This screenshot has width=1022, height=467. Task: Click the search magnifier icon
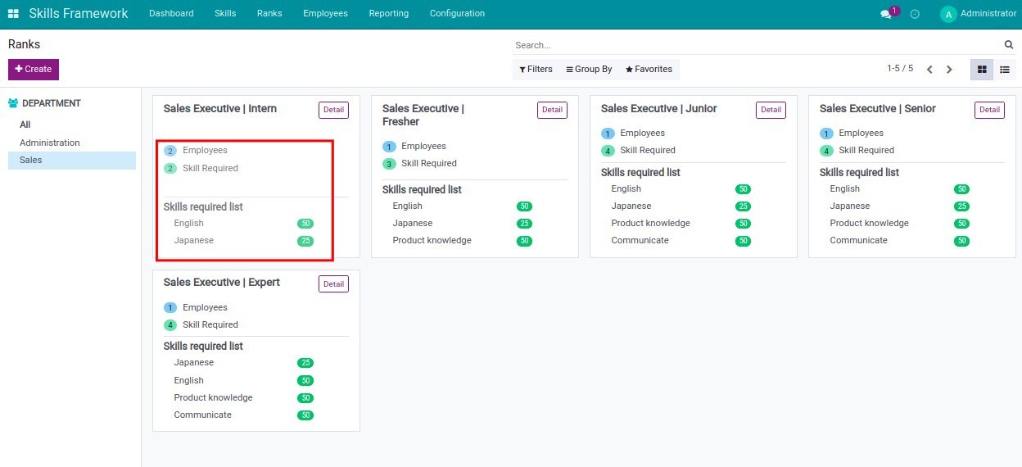point(1009,45)
